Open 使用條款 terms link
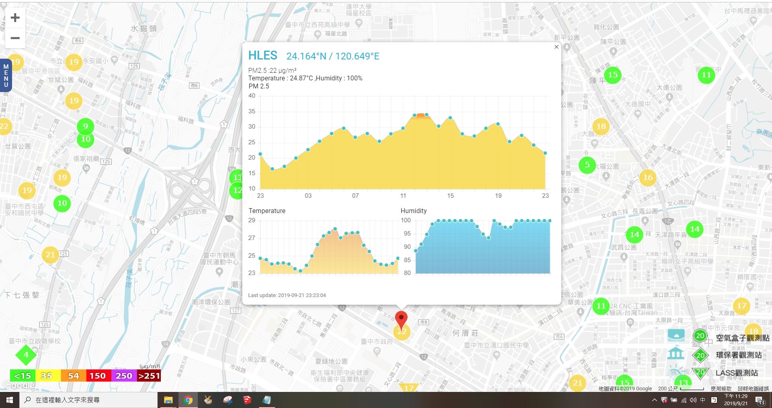Screen dimensions: 772x408 (721, 389)
